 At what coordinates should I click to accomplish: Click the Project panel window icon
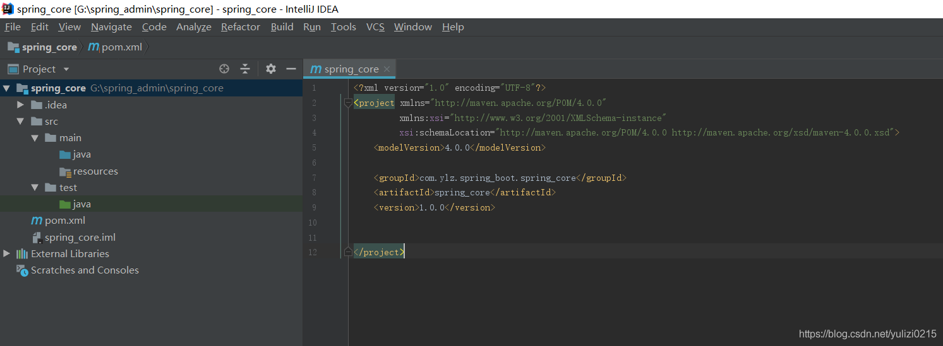(13, 69)
